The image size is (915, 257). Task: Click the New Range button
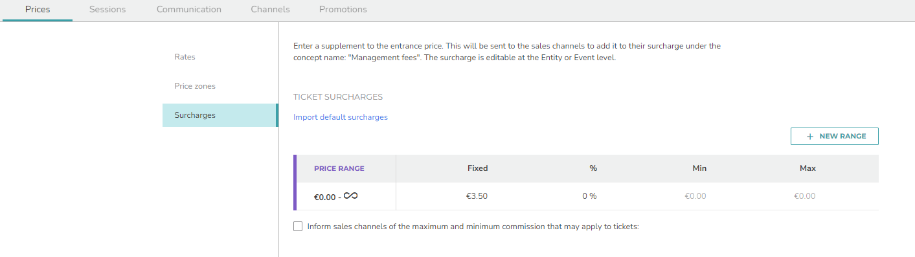(834, 137)
